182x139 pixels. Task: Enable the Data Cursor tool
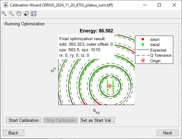[26, 14]
